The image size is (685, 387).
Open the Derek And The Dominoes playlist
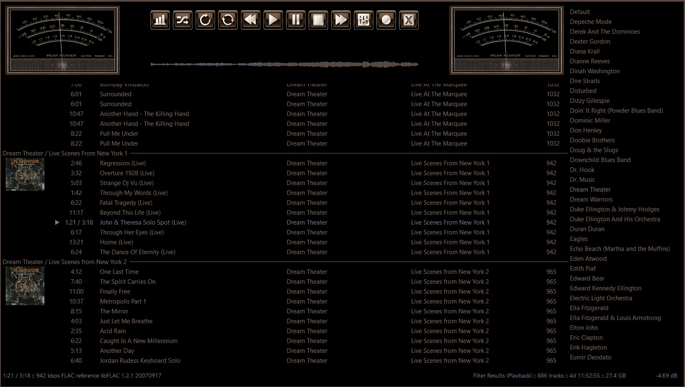[605, 32]
